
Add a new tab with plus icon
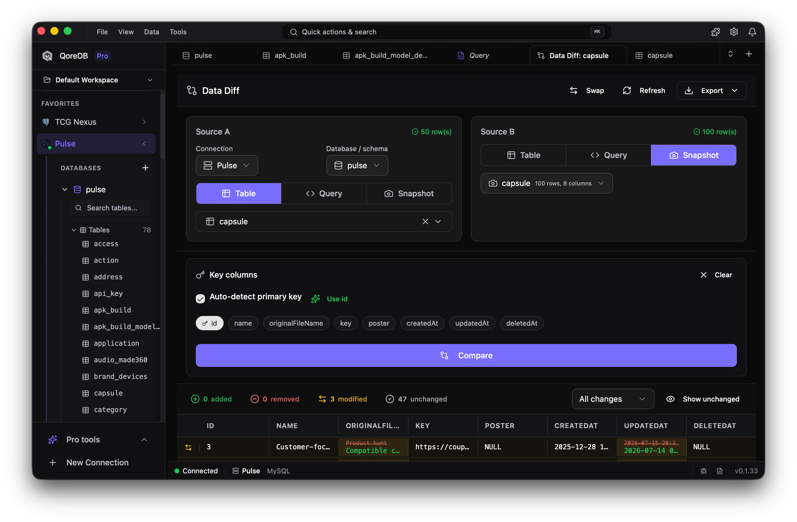(x=749, y=54)
